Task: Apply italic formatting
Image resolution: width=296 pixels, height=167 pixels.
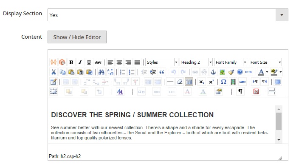Action: click(80, 62)
